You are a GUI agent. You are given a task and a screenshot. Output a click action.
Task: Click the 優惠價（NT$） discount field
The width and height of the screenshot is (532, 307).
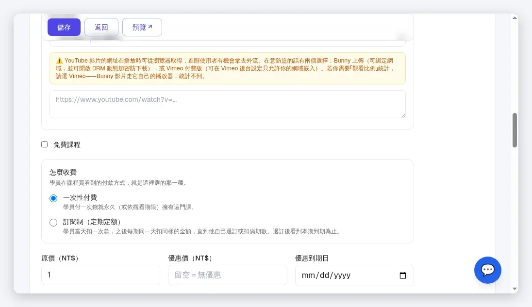point(227,275)
